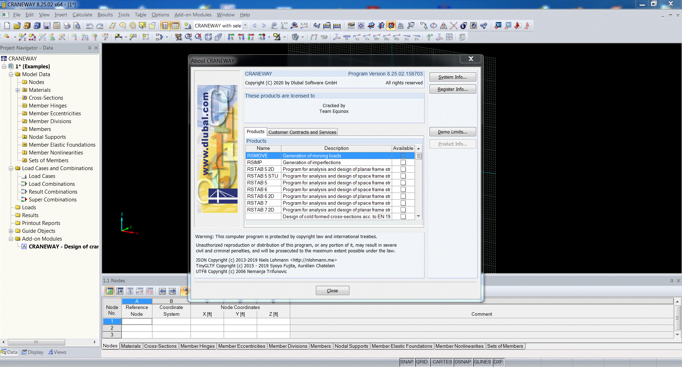Switch to the Display navigator tab
682x367 pixels.
point(33,352)
